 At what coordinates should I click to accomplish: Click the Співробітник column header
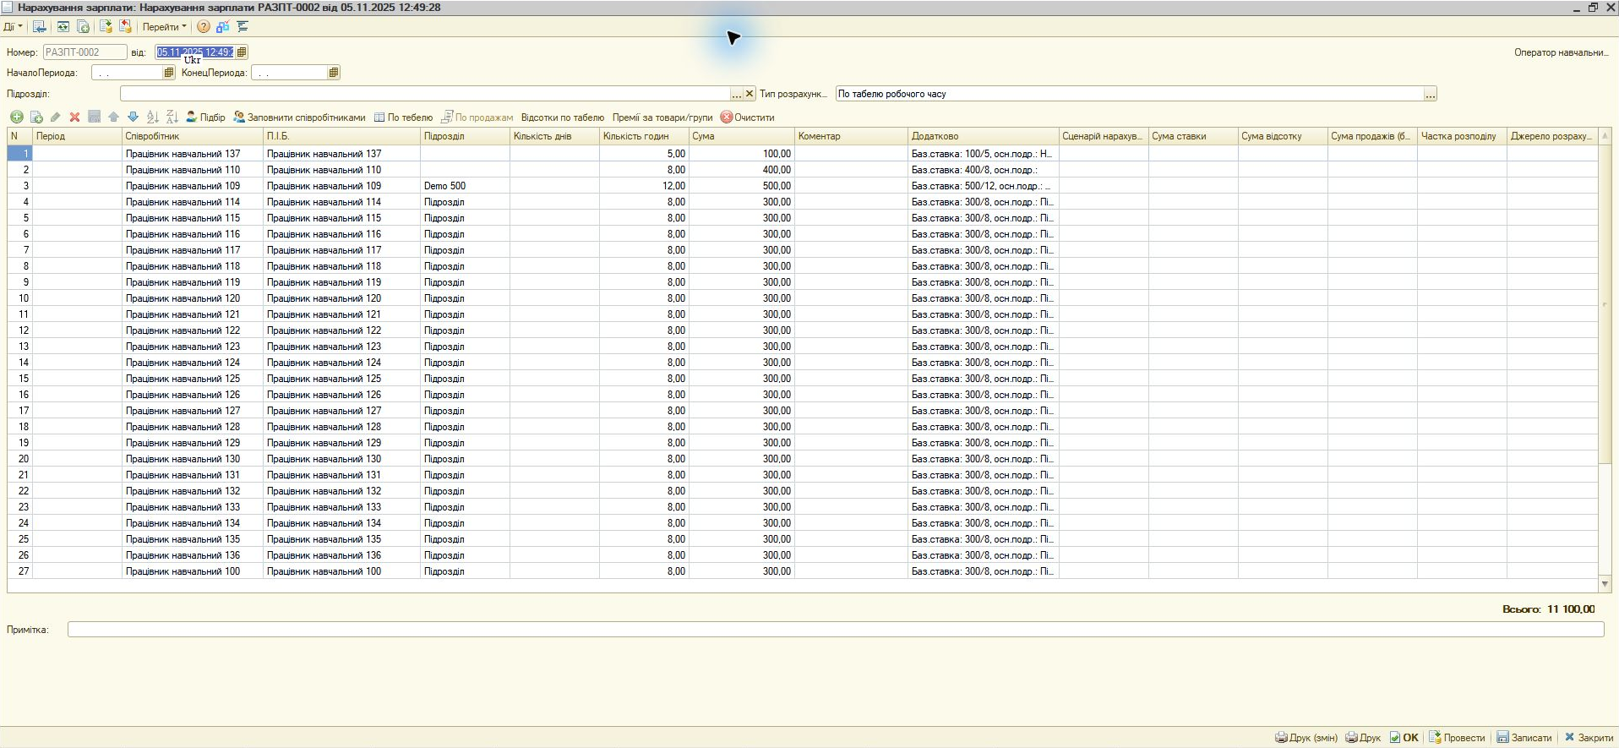click(x=193, y=136)
